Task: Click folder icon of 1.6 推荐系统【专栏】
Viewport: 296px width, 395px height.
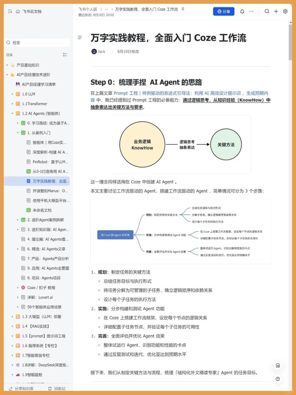Action: click(18, 346)
